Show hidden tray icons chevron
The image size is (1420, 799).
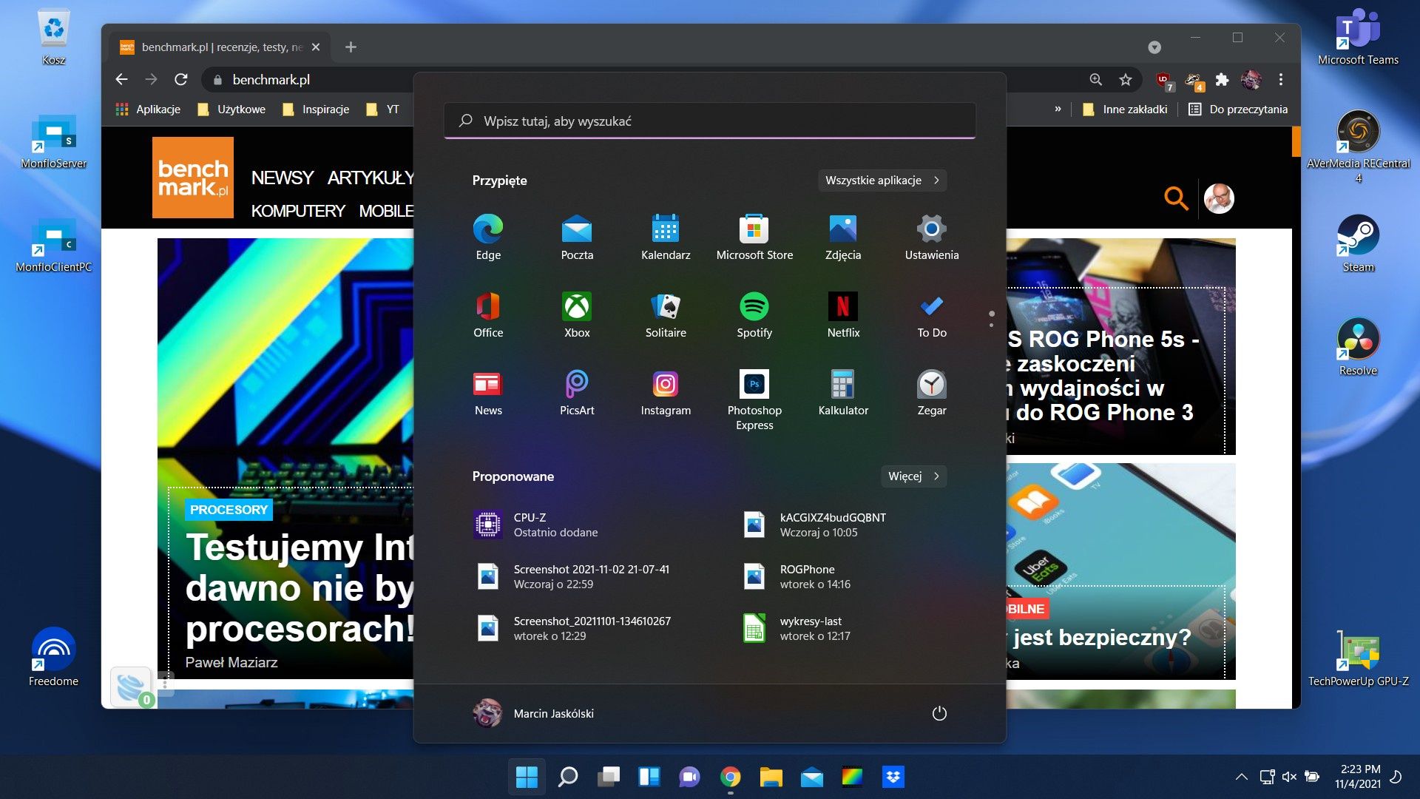1241,777
